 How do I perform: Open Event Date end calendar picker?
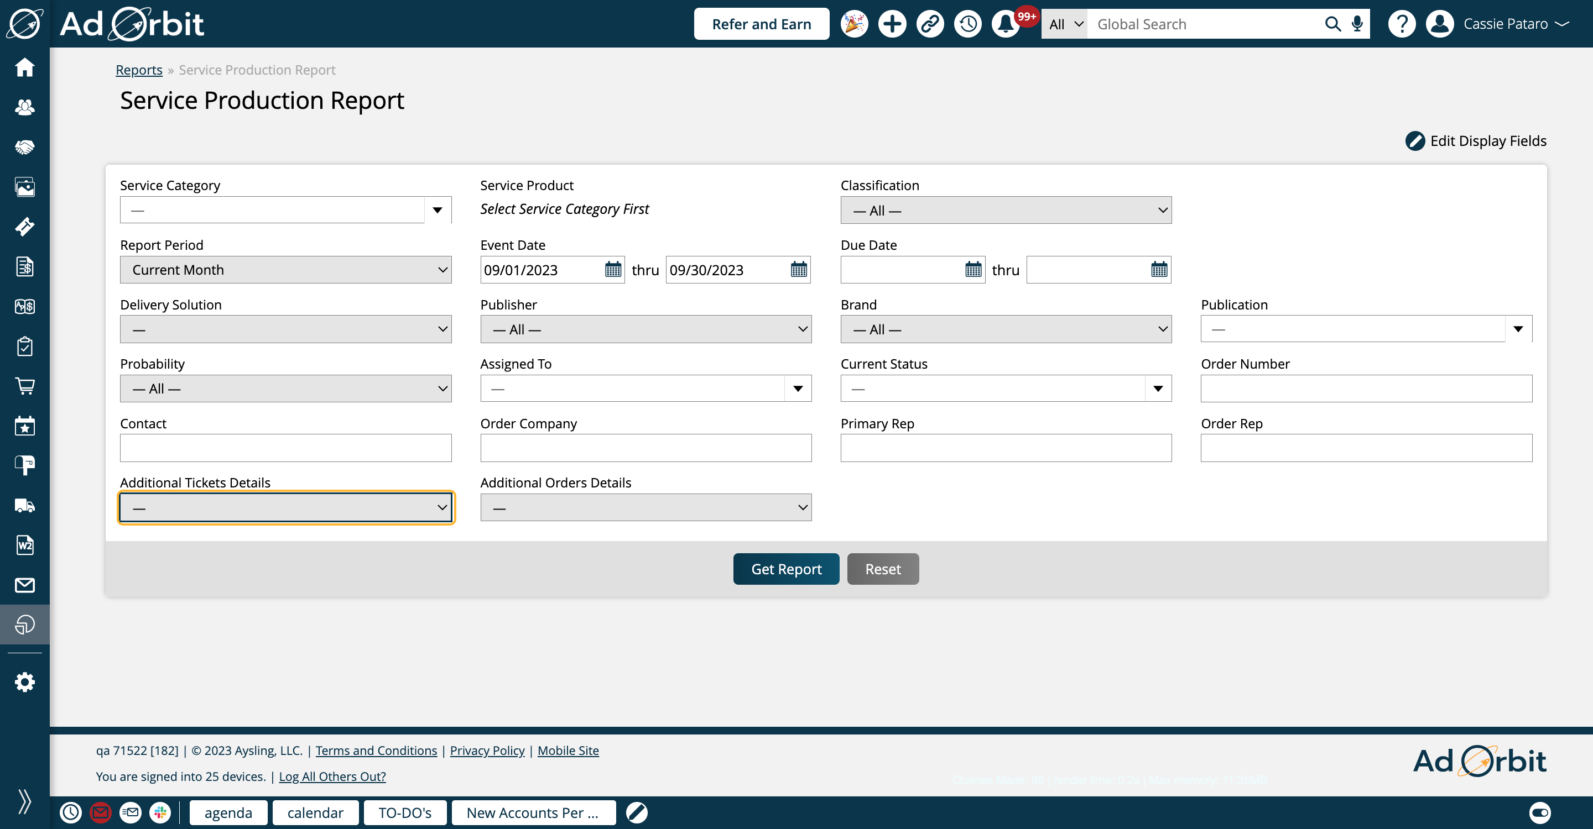tap(798, 269)
